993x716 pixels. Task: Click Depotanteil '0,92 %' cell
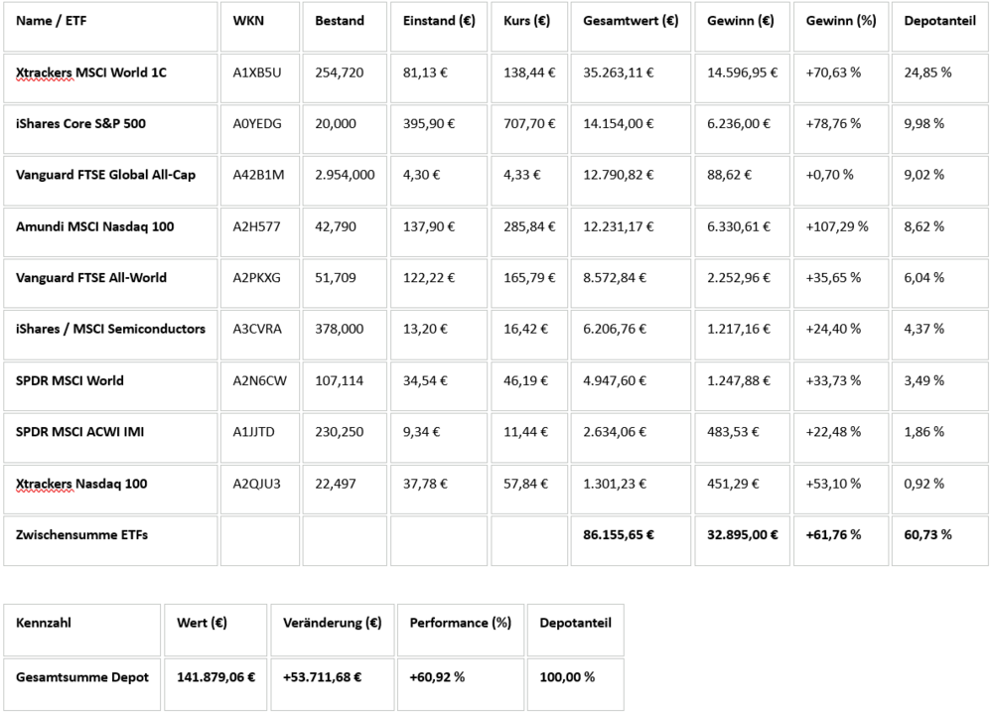[x=939, y=490]
